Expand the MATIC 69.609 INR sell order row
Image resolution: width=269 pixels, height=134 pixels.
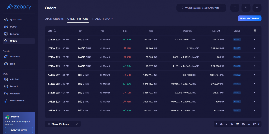click(x=254, y=49)
